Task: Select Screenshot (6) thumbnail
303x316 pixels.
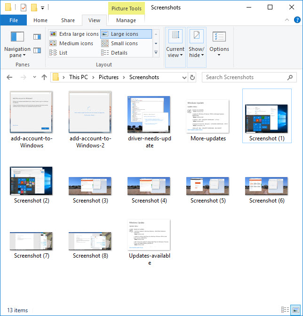Action: click(x=266, y=186)
